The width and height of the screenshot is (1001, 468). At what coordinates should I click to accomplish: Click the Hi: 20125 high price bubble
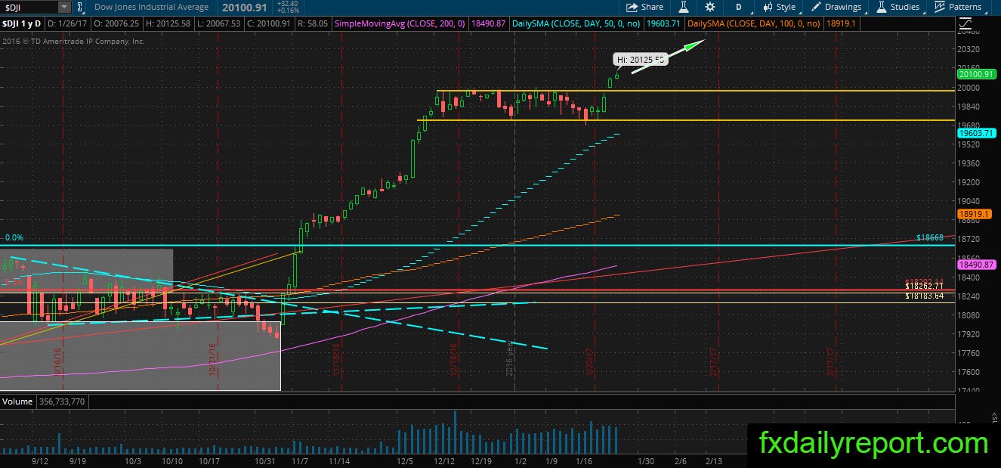[640, 59]
